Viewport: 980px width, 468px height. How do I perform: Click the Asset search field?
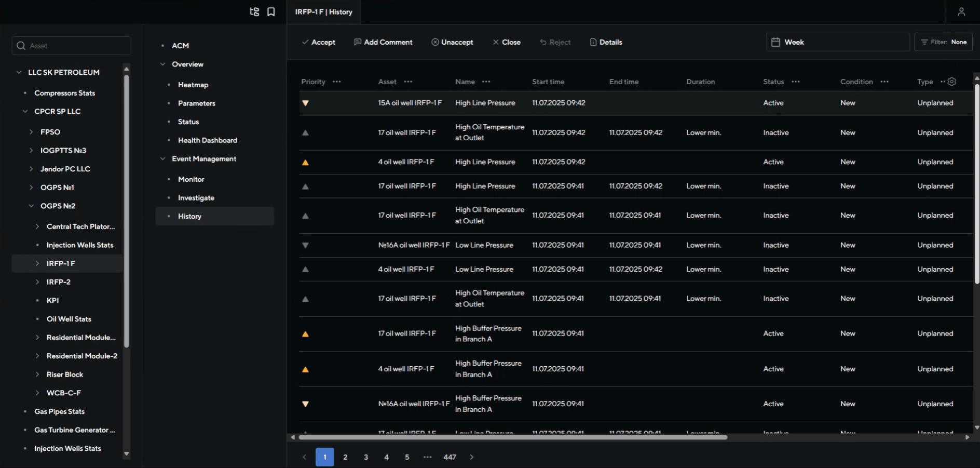71,46
